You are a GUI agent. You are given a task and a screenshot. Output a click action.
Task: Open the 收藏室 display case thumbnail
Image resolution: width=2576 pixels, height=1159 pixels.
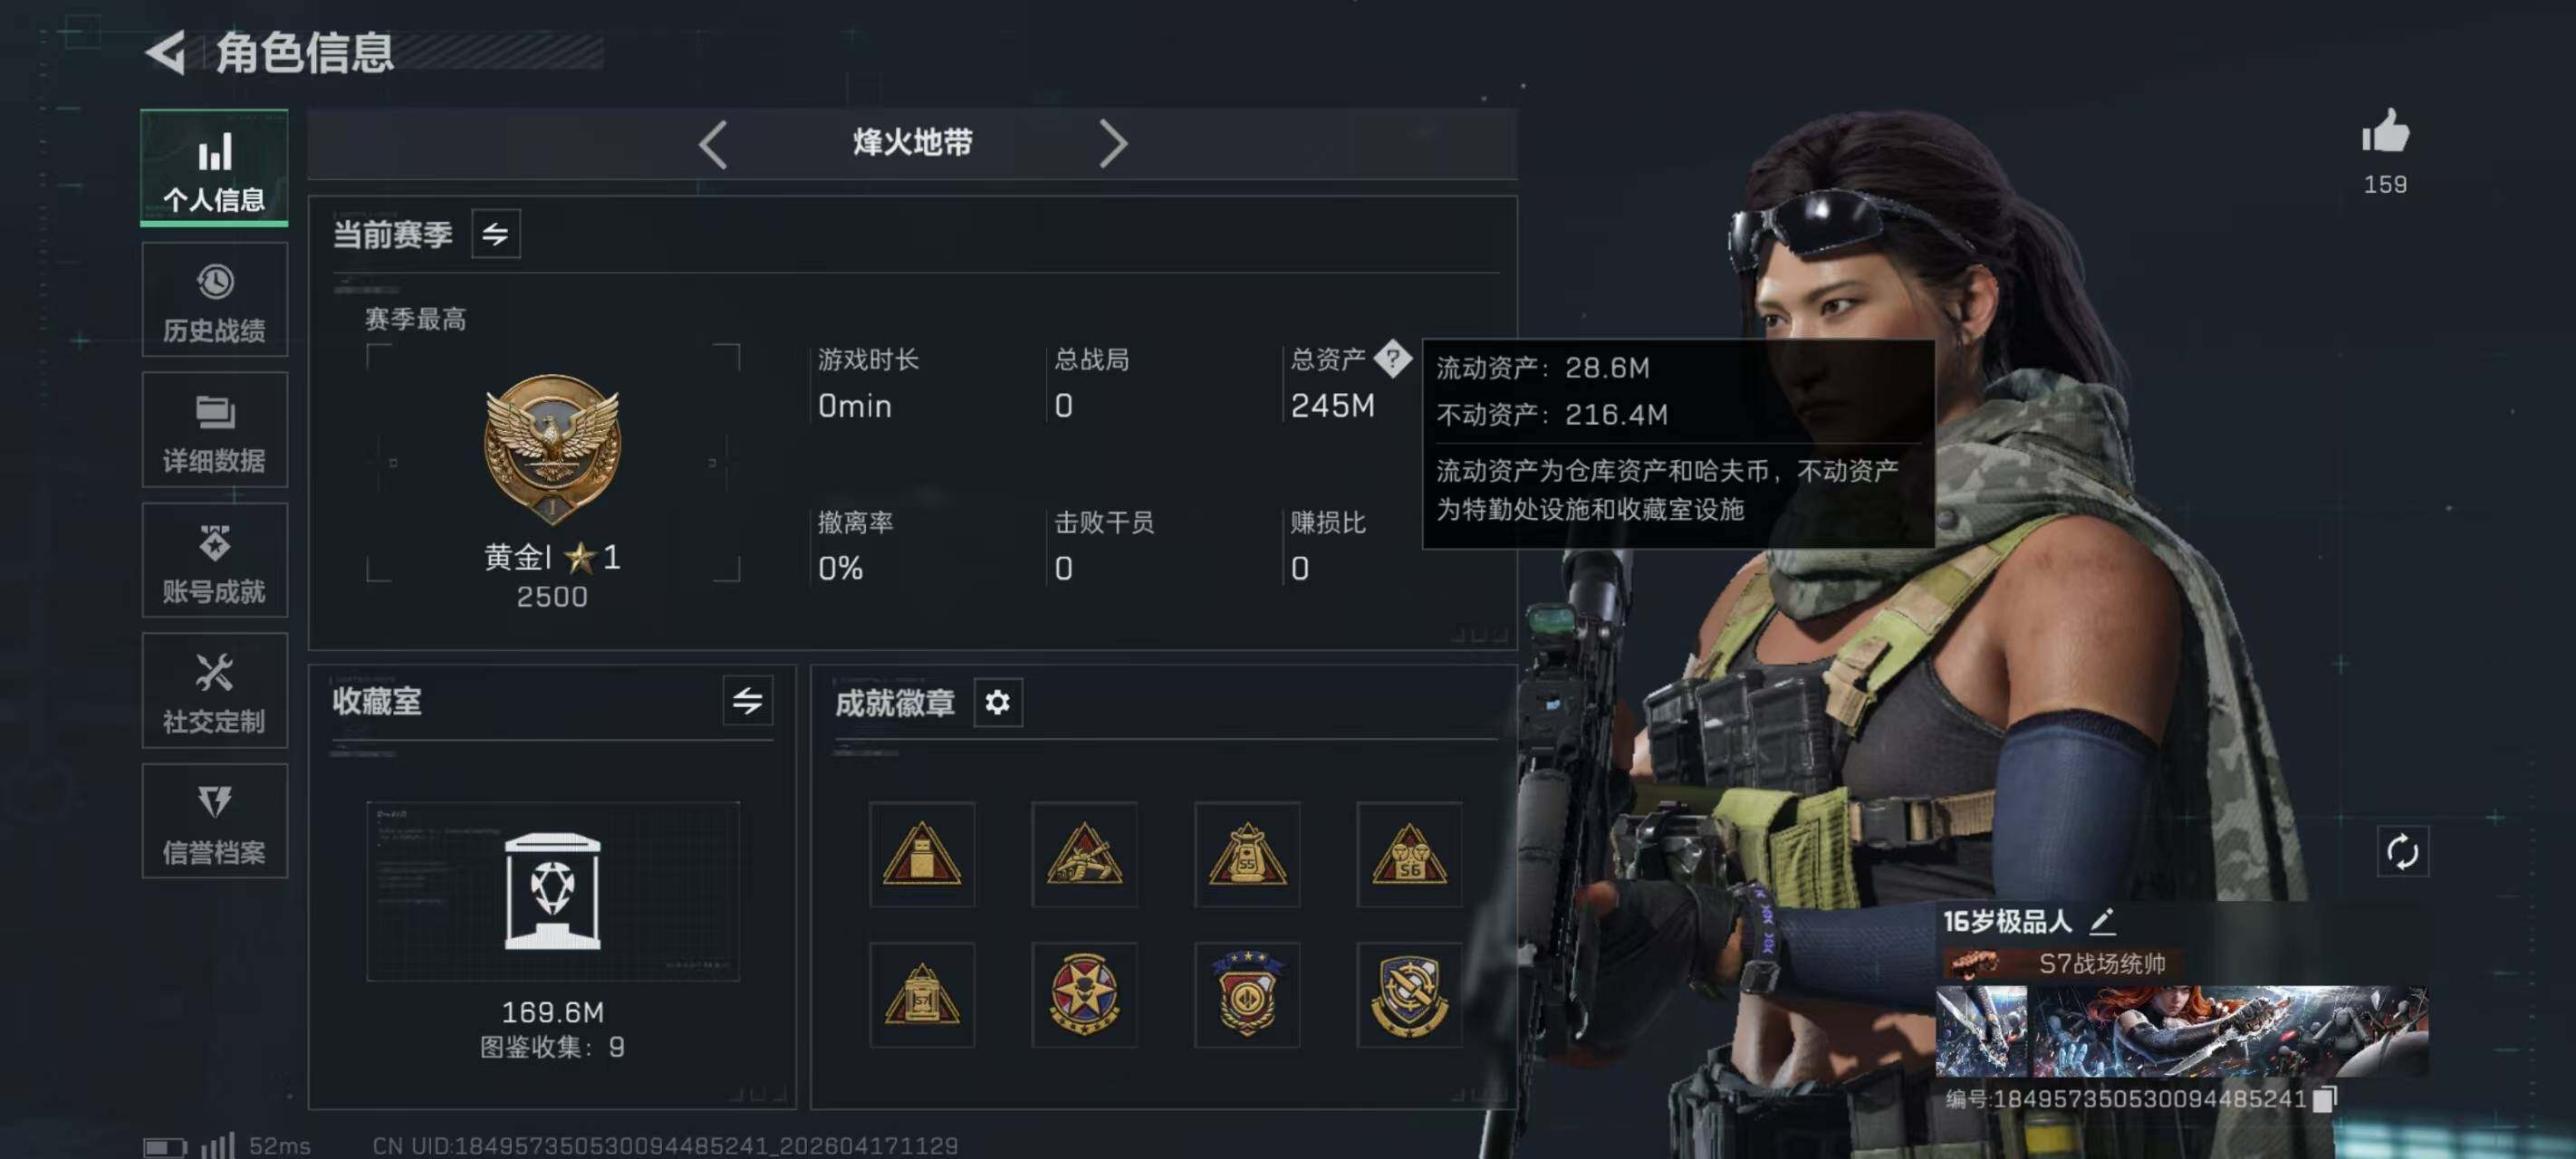tap(553, 891)
